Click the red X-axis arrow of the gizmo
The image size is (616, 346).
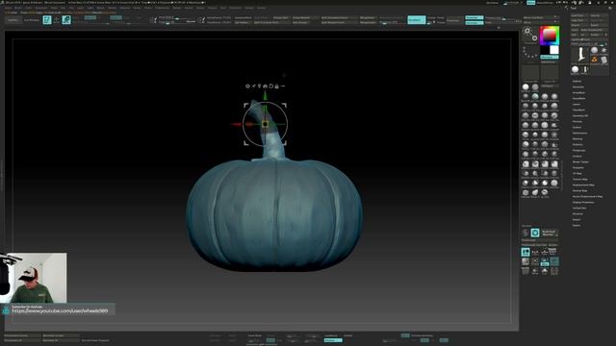pyautogui.click(x=237, y=124)
